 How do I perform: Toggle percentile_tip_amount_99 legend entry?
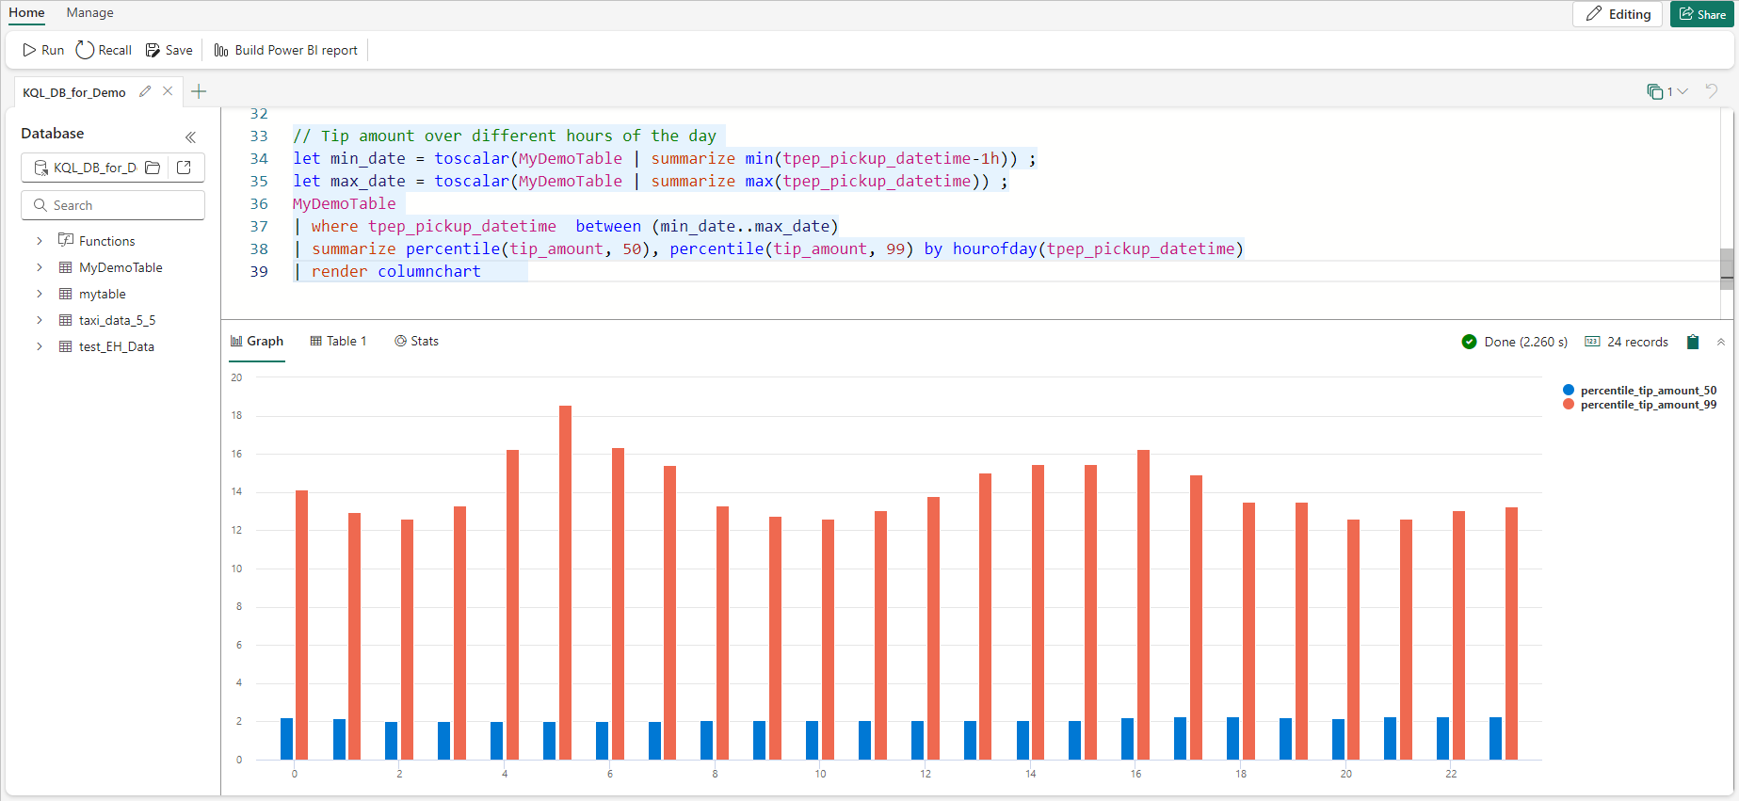point(1639,405)
